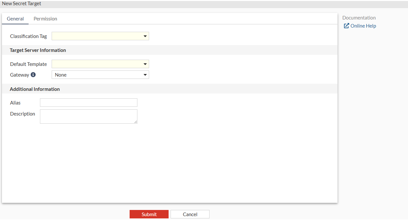Screen dimensions: 408x221
Task: Click the New Secret Target title
Action: click(x=22, y=4)
